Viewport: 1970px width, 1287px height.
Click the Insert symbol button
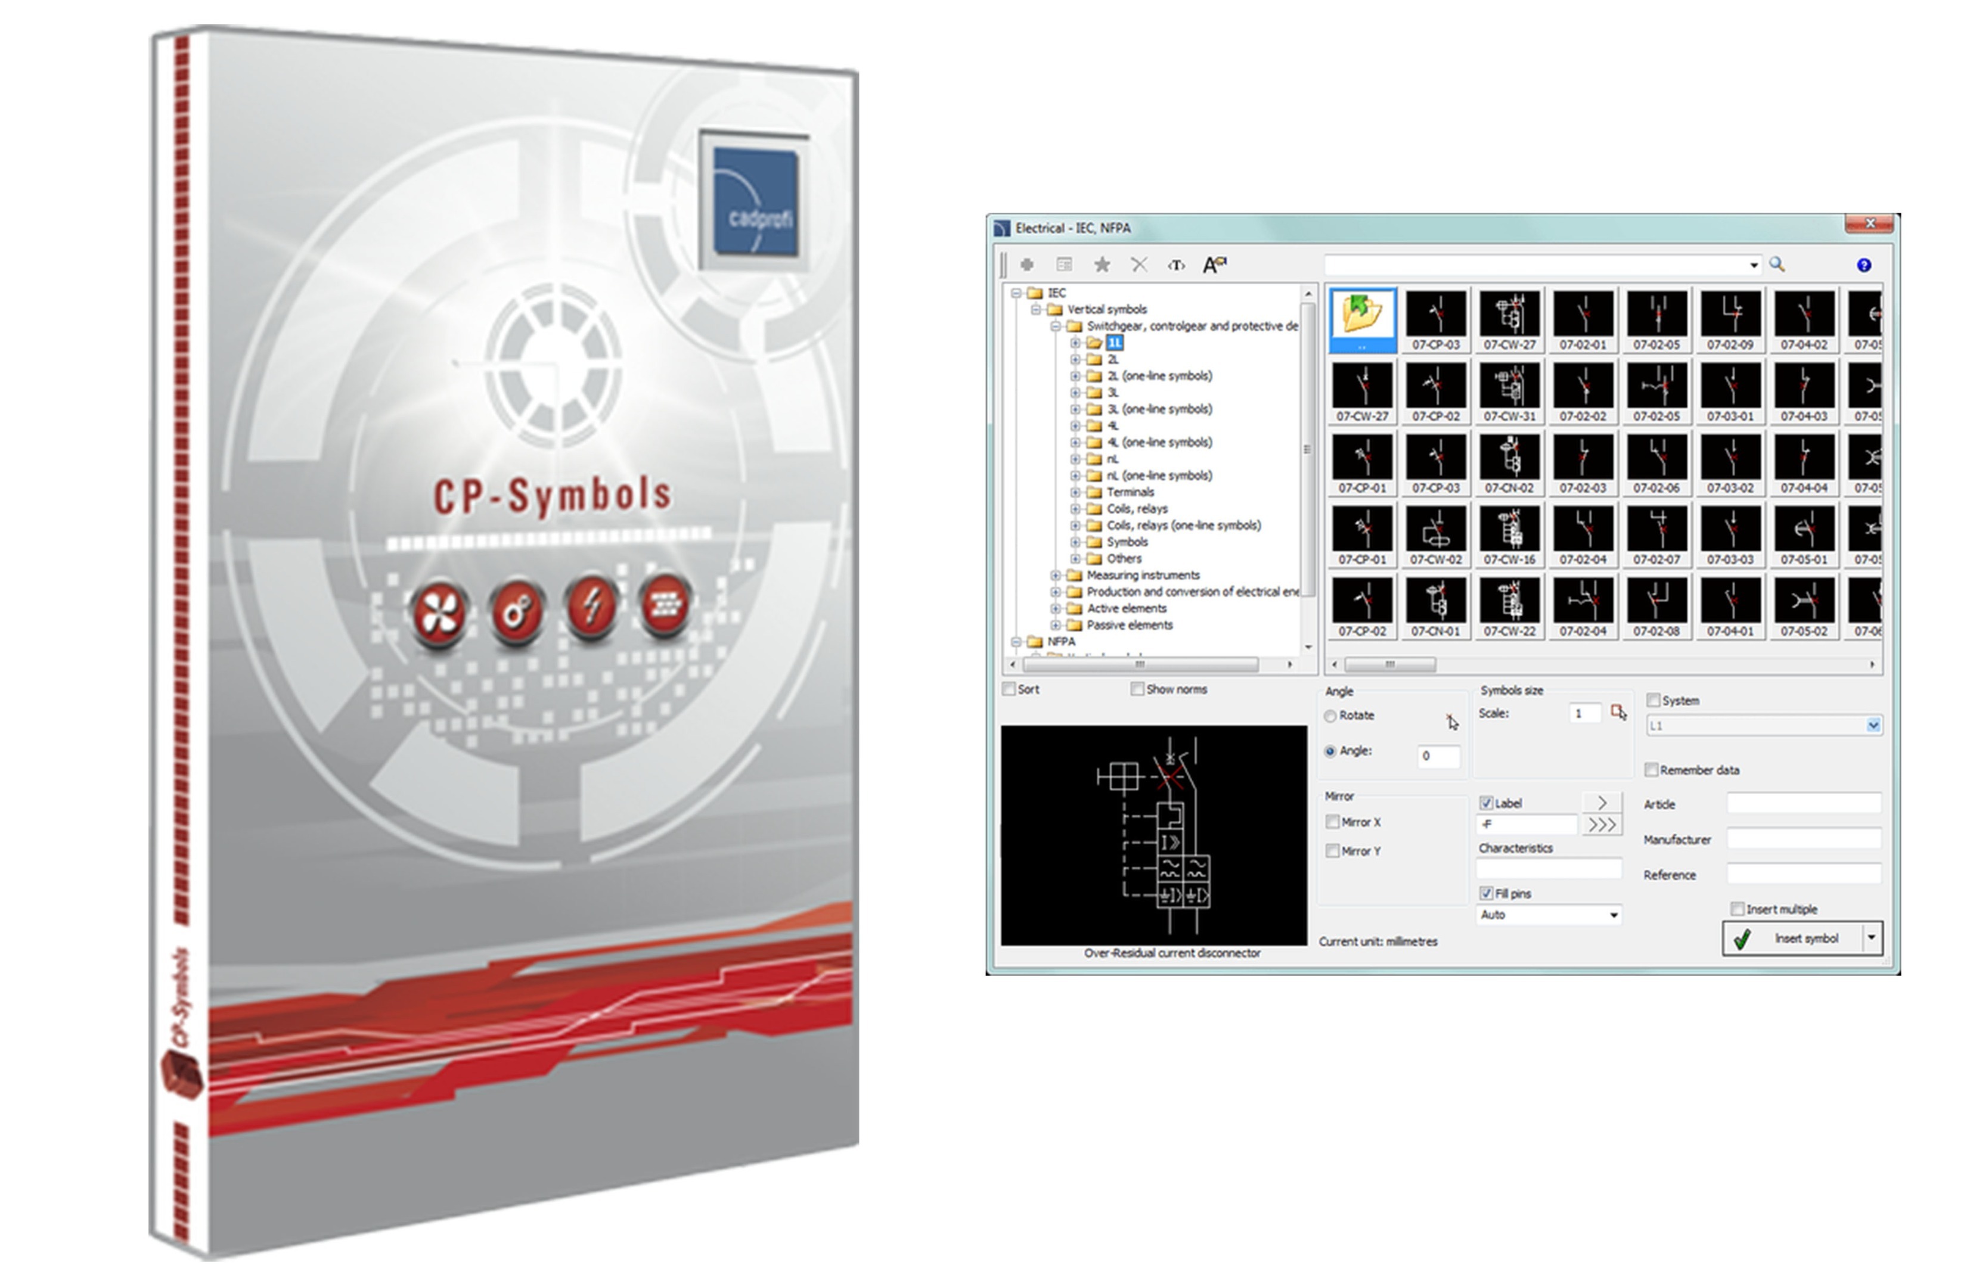(1795, 938)
